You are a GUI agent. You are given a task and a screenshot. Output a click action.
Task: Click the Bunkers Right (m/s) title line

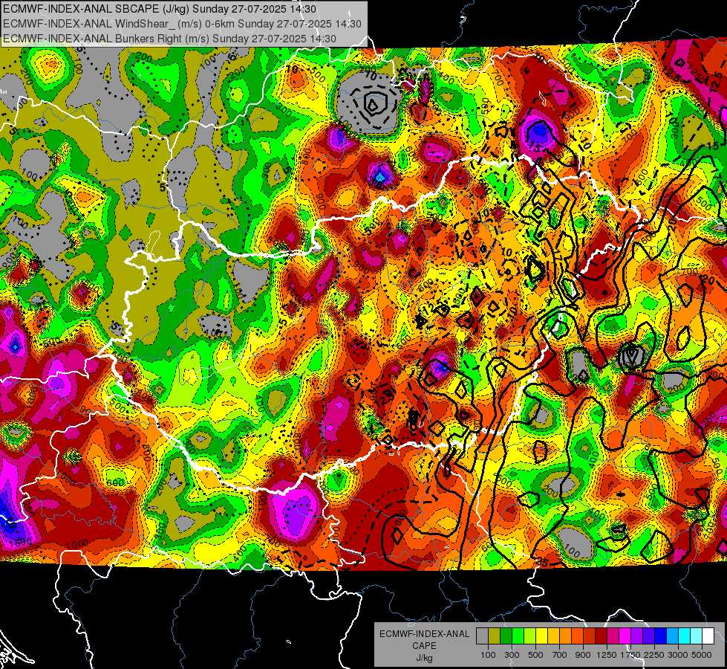(169, 39)
